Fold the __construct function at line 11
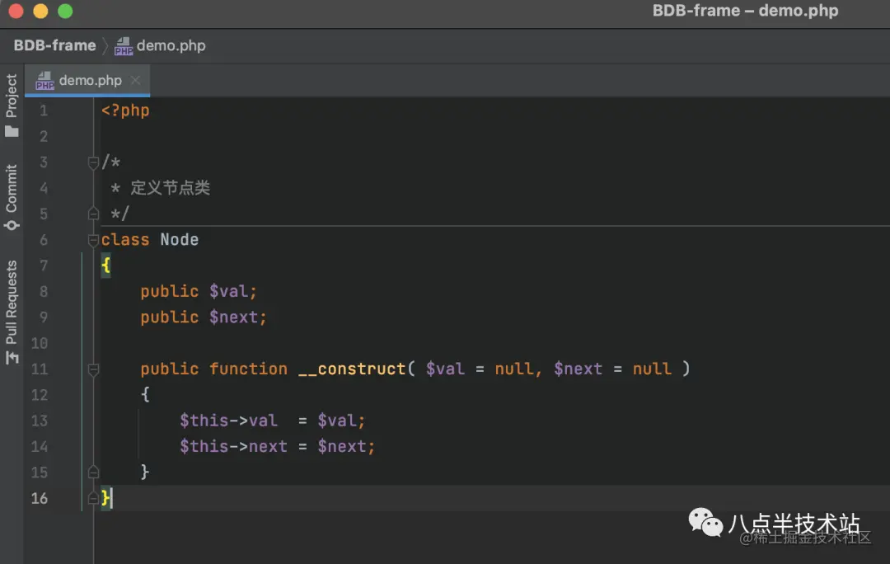This screenshot has height=564, width=890. tap(93, 369)
